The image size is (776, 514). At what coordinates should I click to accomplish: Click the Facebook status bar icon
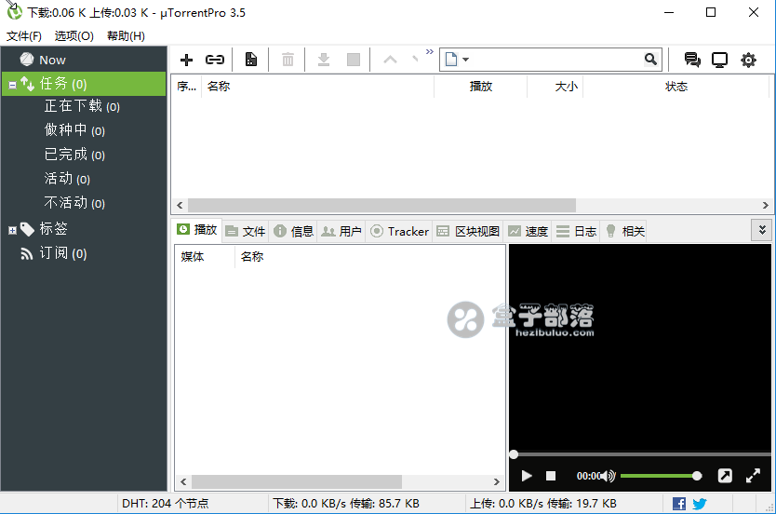[x=679, y=504]
